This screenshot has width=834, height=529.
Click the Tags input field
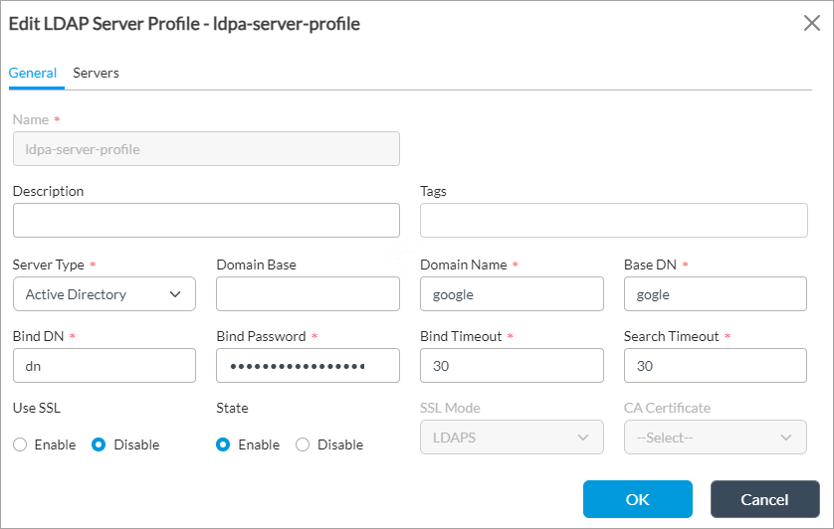[x=613, y=221]
